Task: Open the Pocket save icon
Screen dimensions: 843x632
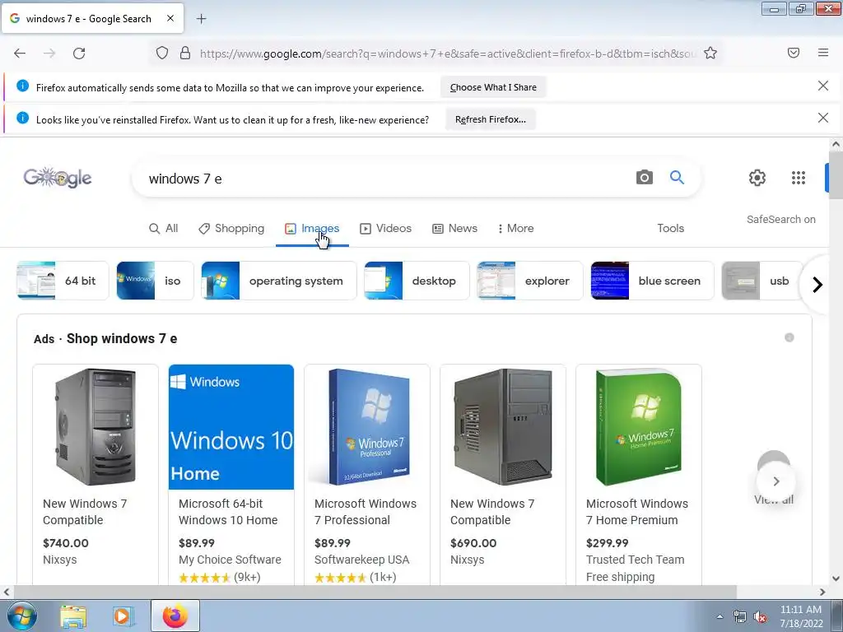Action: pyautogui.click(x=794, y=53)
